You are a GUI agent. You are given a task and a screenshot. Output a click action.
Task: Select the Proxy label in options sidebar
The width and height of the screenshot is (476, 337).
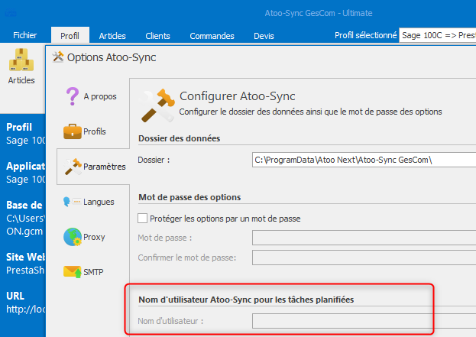94,237
